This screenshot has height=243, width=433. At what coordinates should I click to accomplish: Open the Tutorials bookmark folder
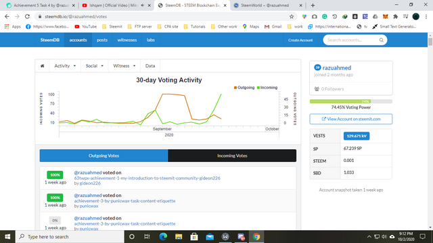(194, 26)
